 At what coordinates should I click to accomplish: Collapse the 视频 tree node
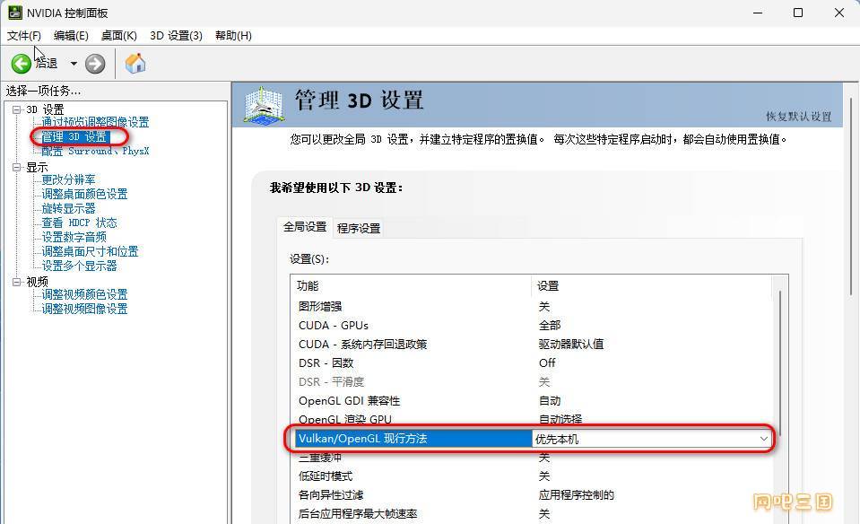tap(16, 282)
